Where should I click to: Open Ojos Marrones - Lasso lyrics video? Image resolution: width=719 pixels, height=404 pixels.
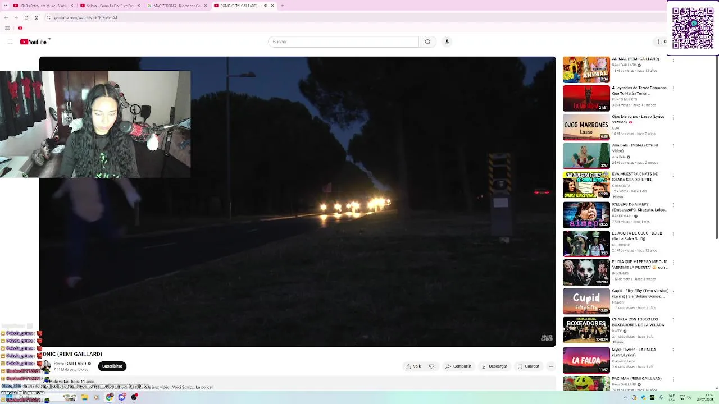pos(586,127)
